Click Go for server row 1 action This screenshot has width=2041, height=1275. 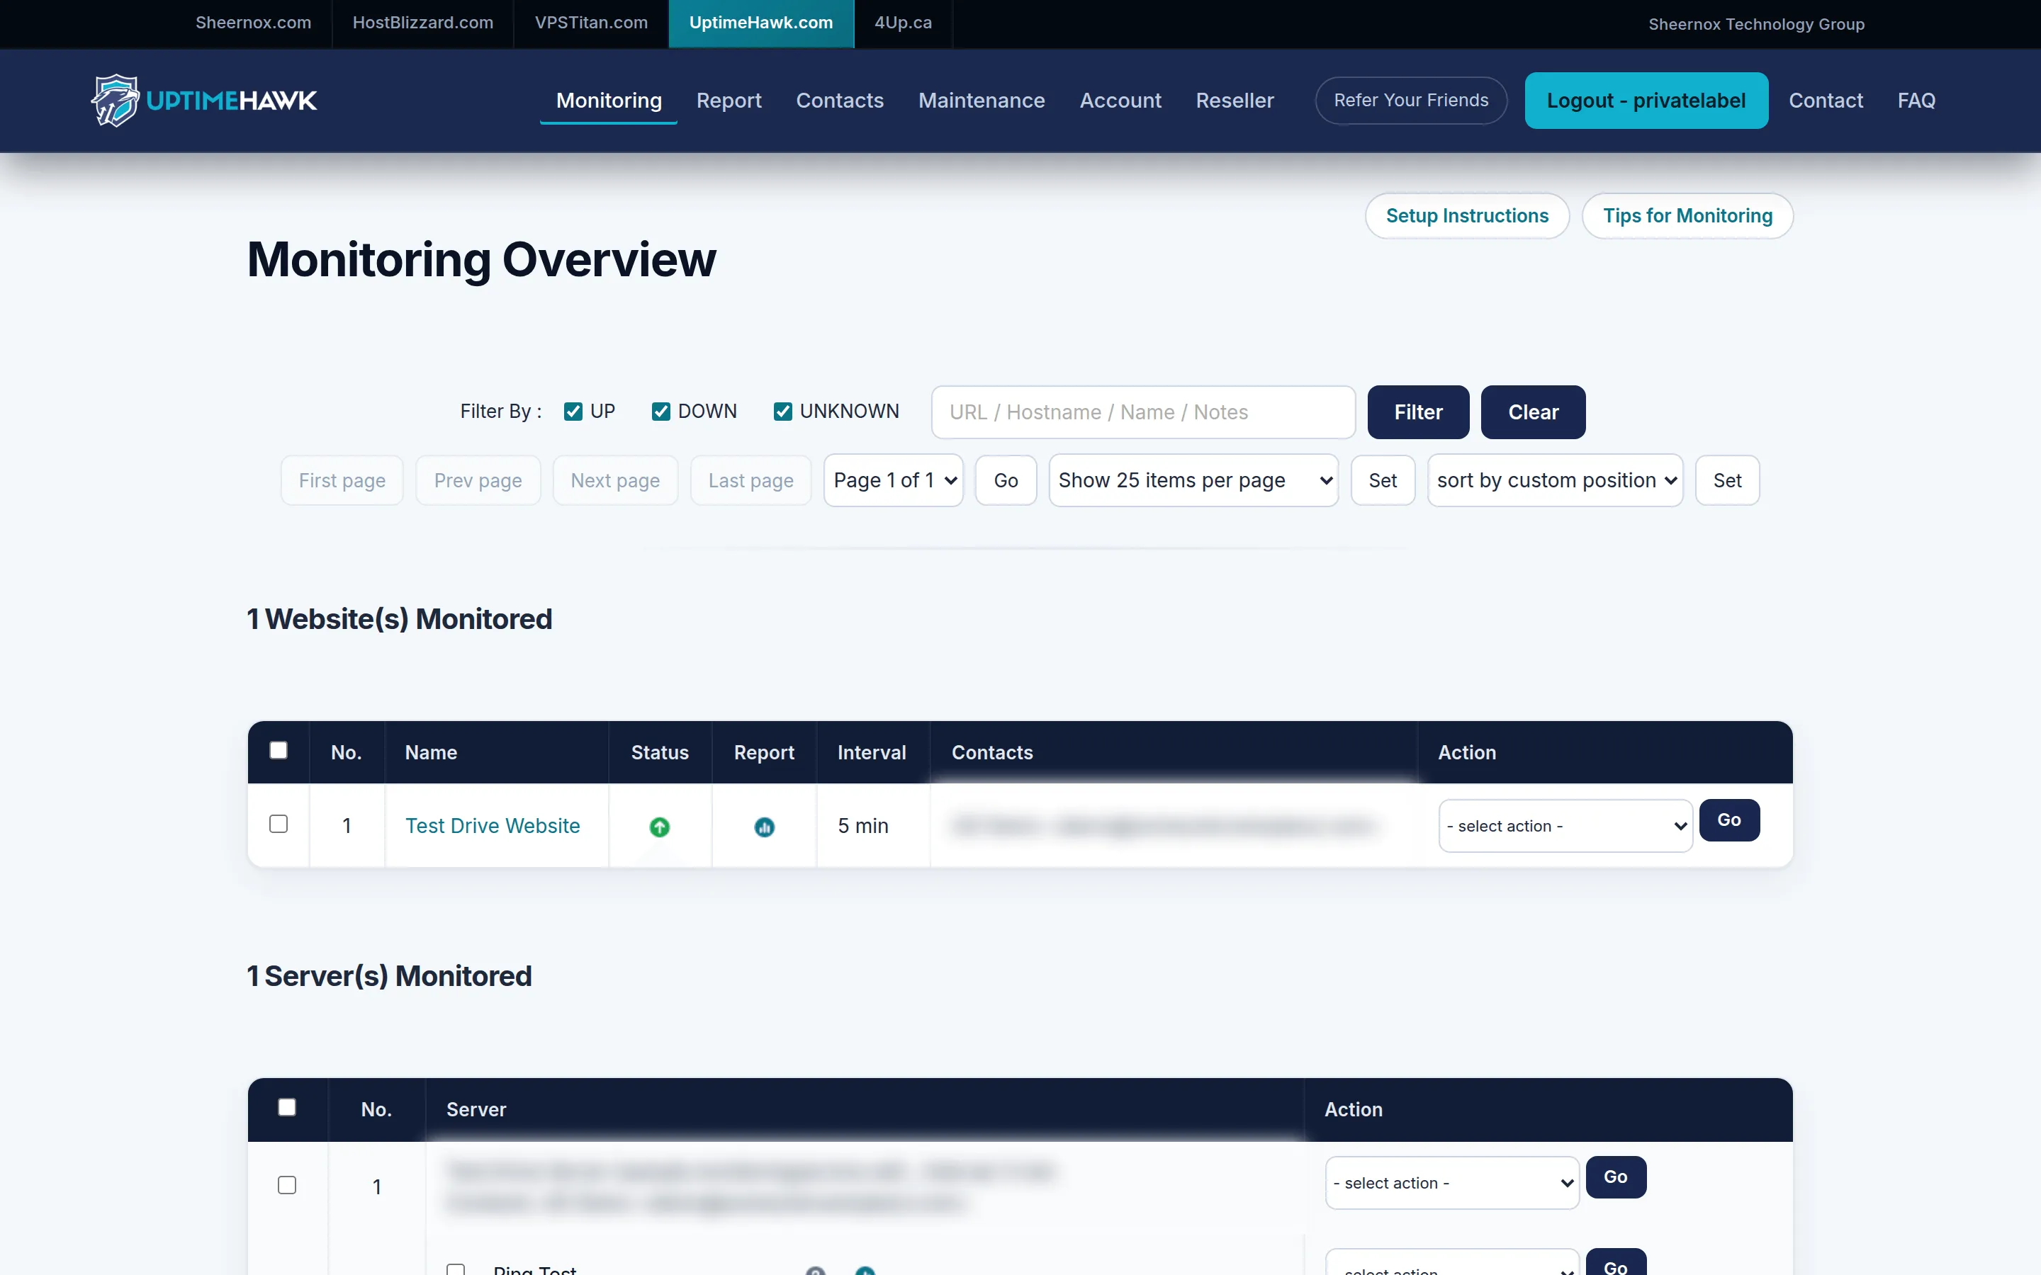click(1616, 1177)
